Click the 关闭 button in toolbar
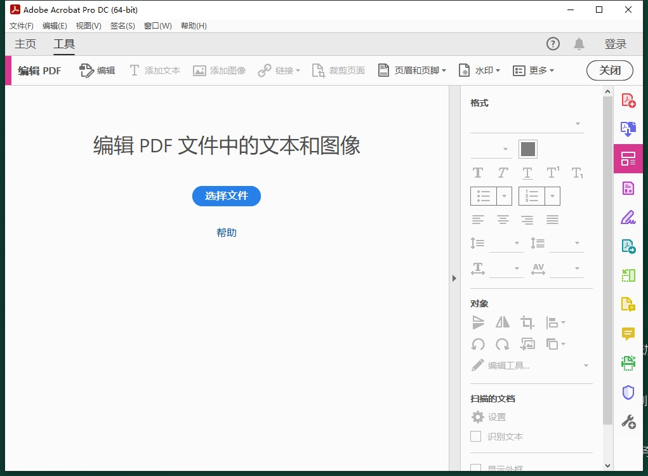 [609, 70]
